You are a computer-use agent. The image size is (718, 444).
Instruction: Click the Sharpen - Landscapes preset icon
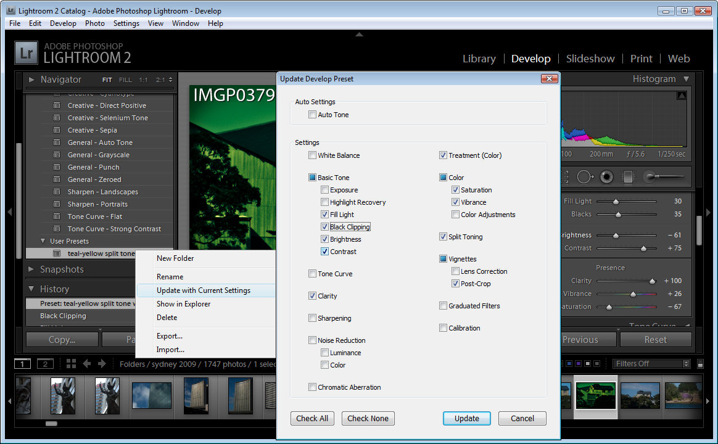click(x=57, y=192)
